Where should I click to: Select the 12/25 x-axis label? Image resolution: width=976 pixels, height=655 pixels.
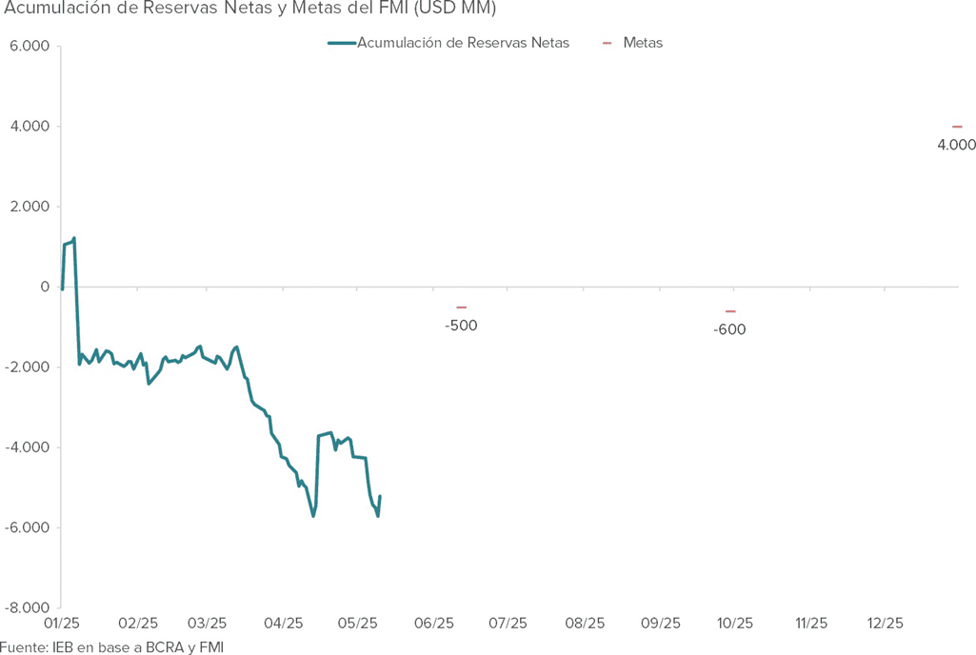pos(885,624)
